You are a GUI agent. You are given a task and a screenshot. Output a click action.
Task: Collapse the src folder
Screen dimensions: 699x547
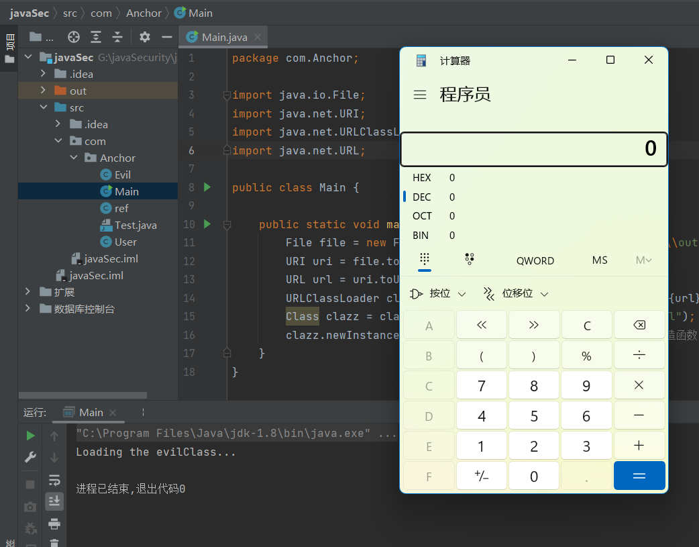click(x=43, y=107)
